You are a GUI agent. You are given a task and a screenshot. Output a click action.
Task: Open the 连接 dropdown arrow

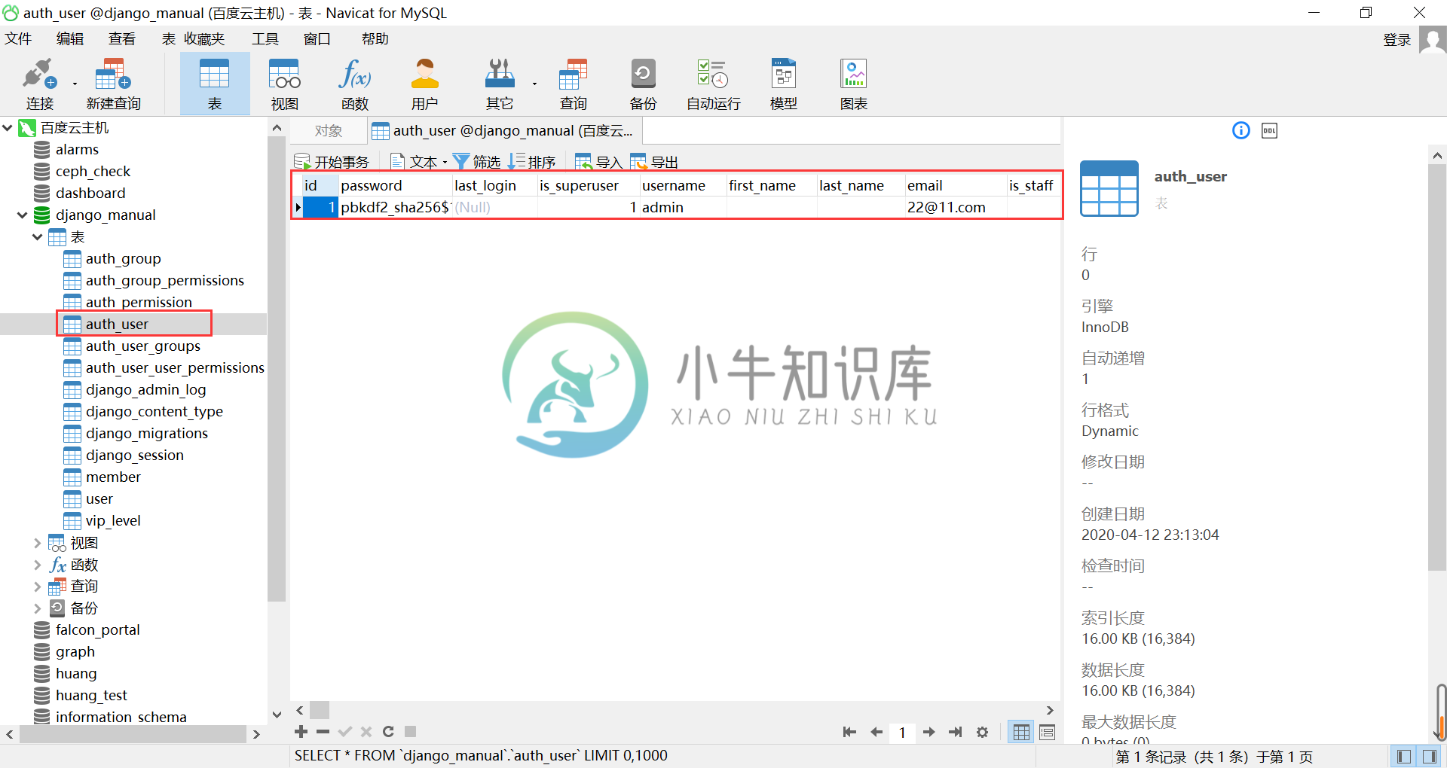point(75,84)
